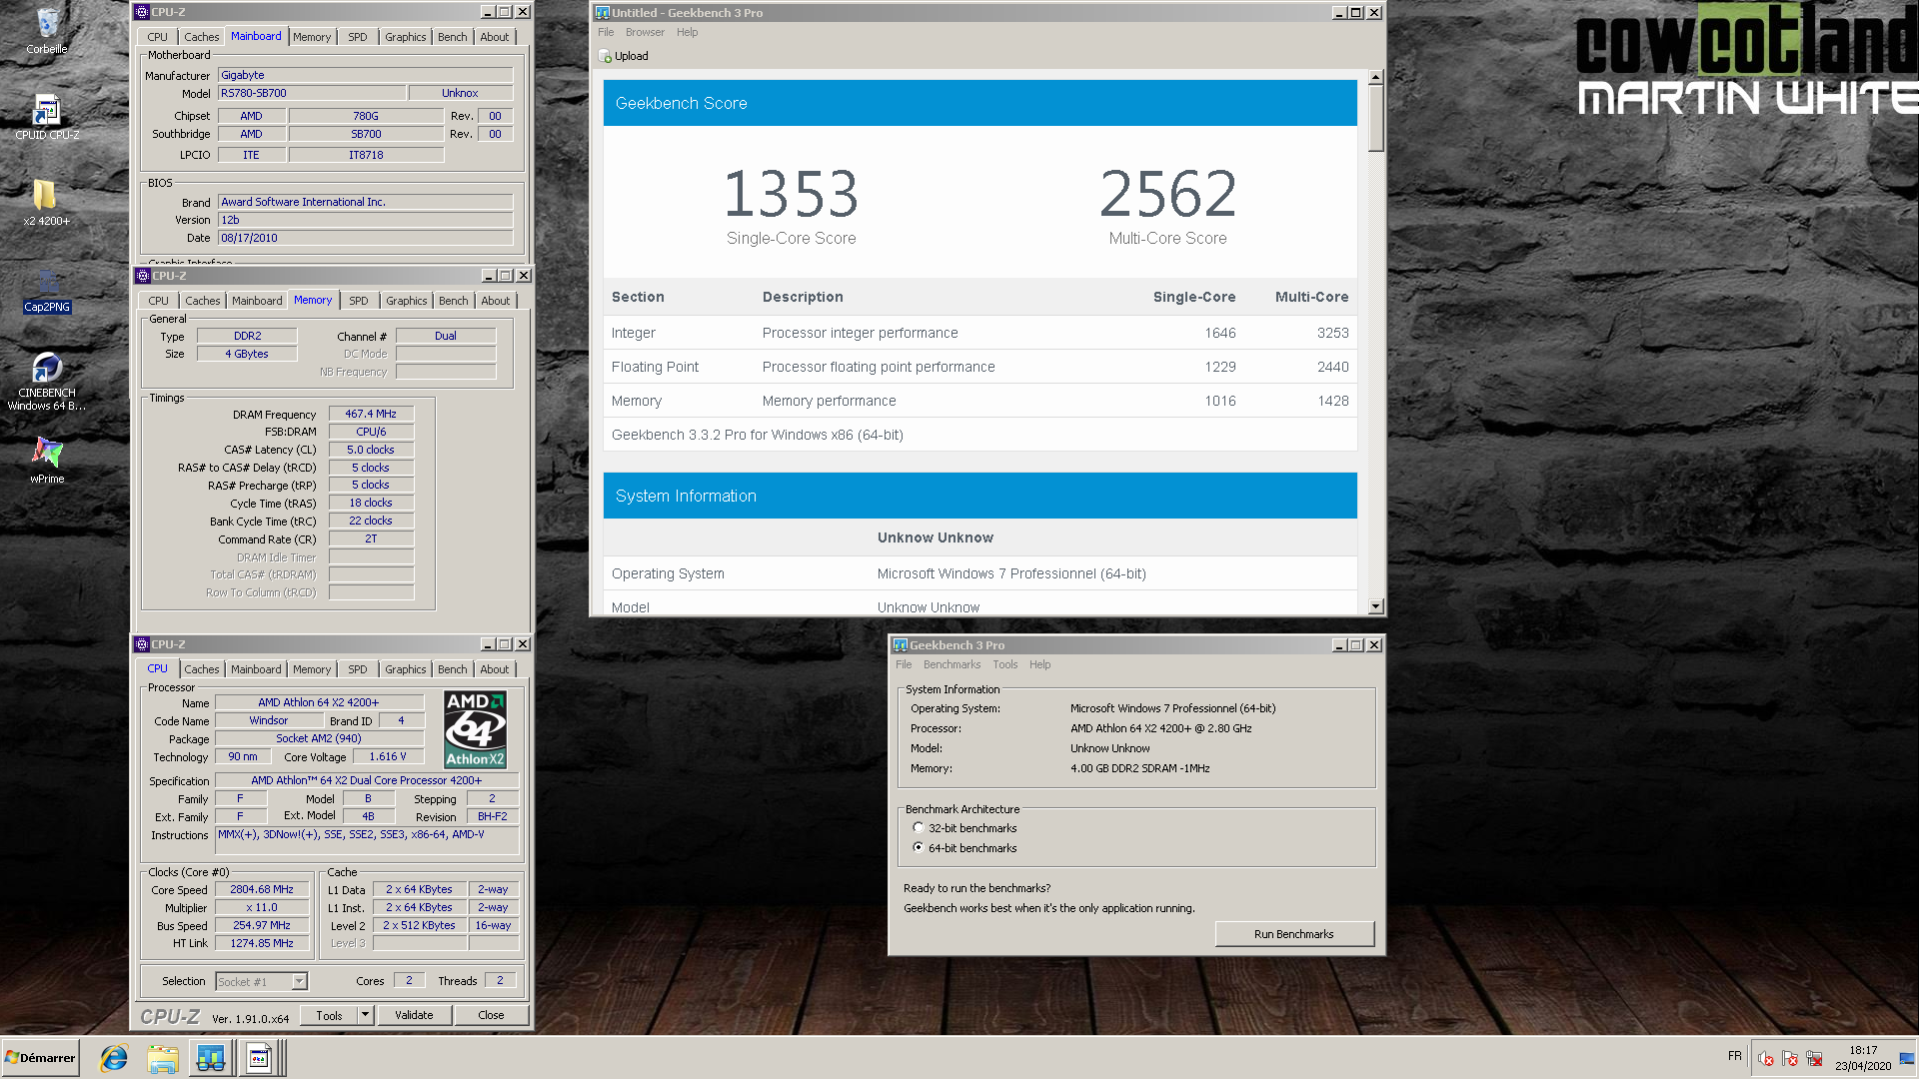Click the FR language indicator
Viewport: 1919px width, 1079px height.
(x=1734, y=1056)
